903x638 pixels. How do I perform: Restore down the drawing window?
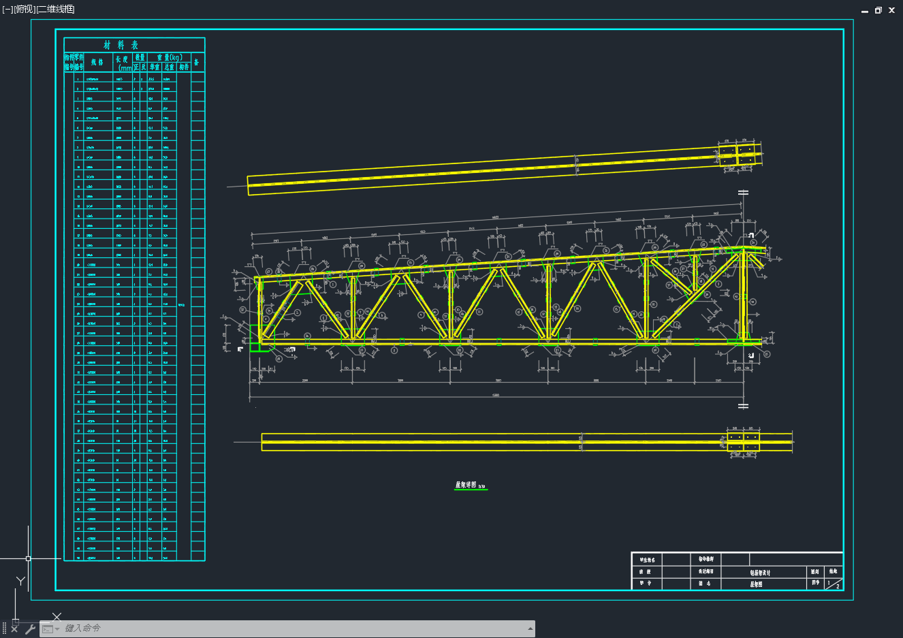878,10
